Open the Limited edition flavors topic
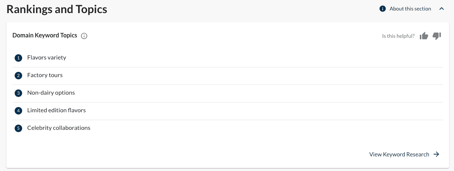Viewport: 454px width, 171px height. tap(56, 110)
